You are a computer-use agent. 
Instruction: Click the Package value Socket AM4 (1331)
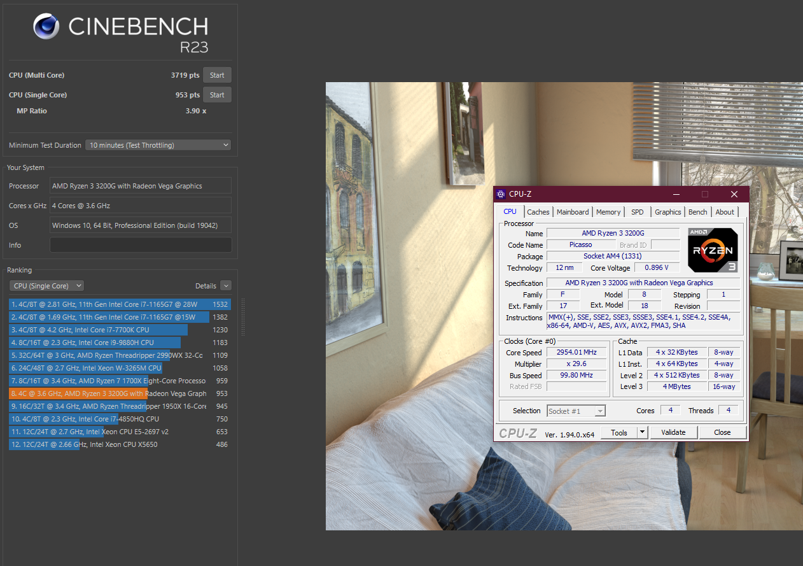[x=613, y=256]
